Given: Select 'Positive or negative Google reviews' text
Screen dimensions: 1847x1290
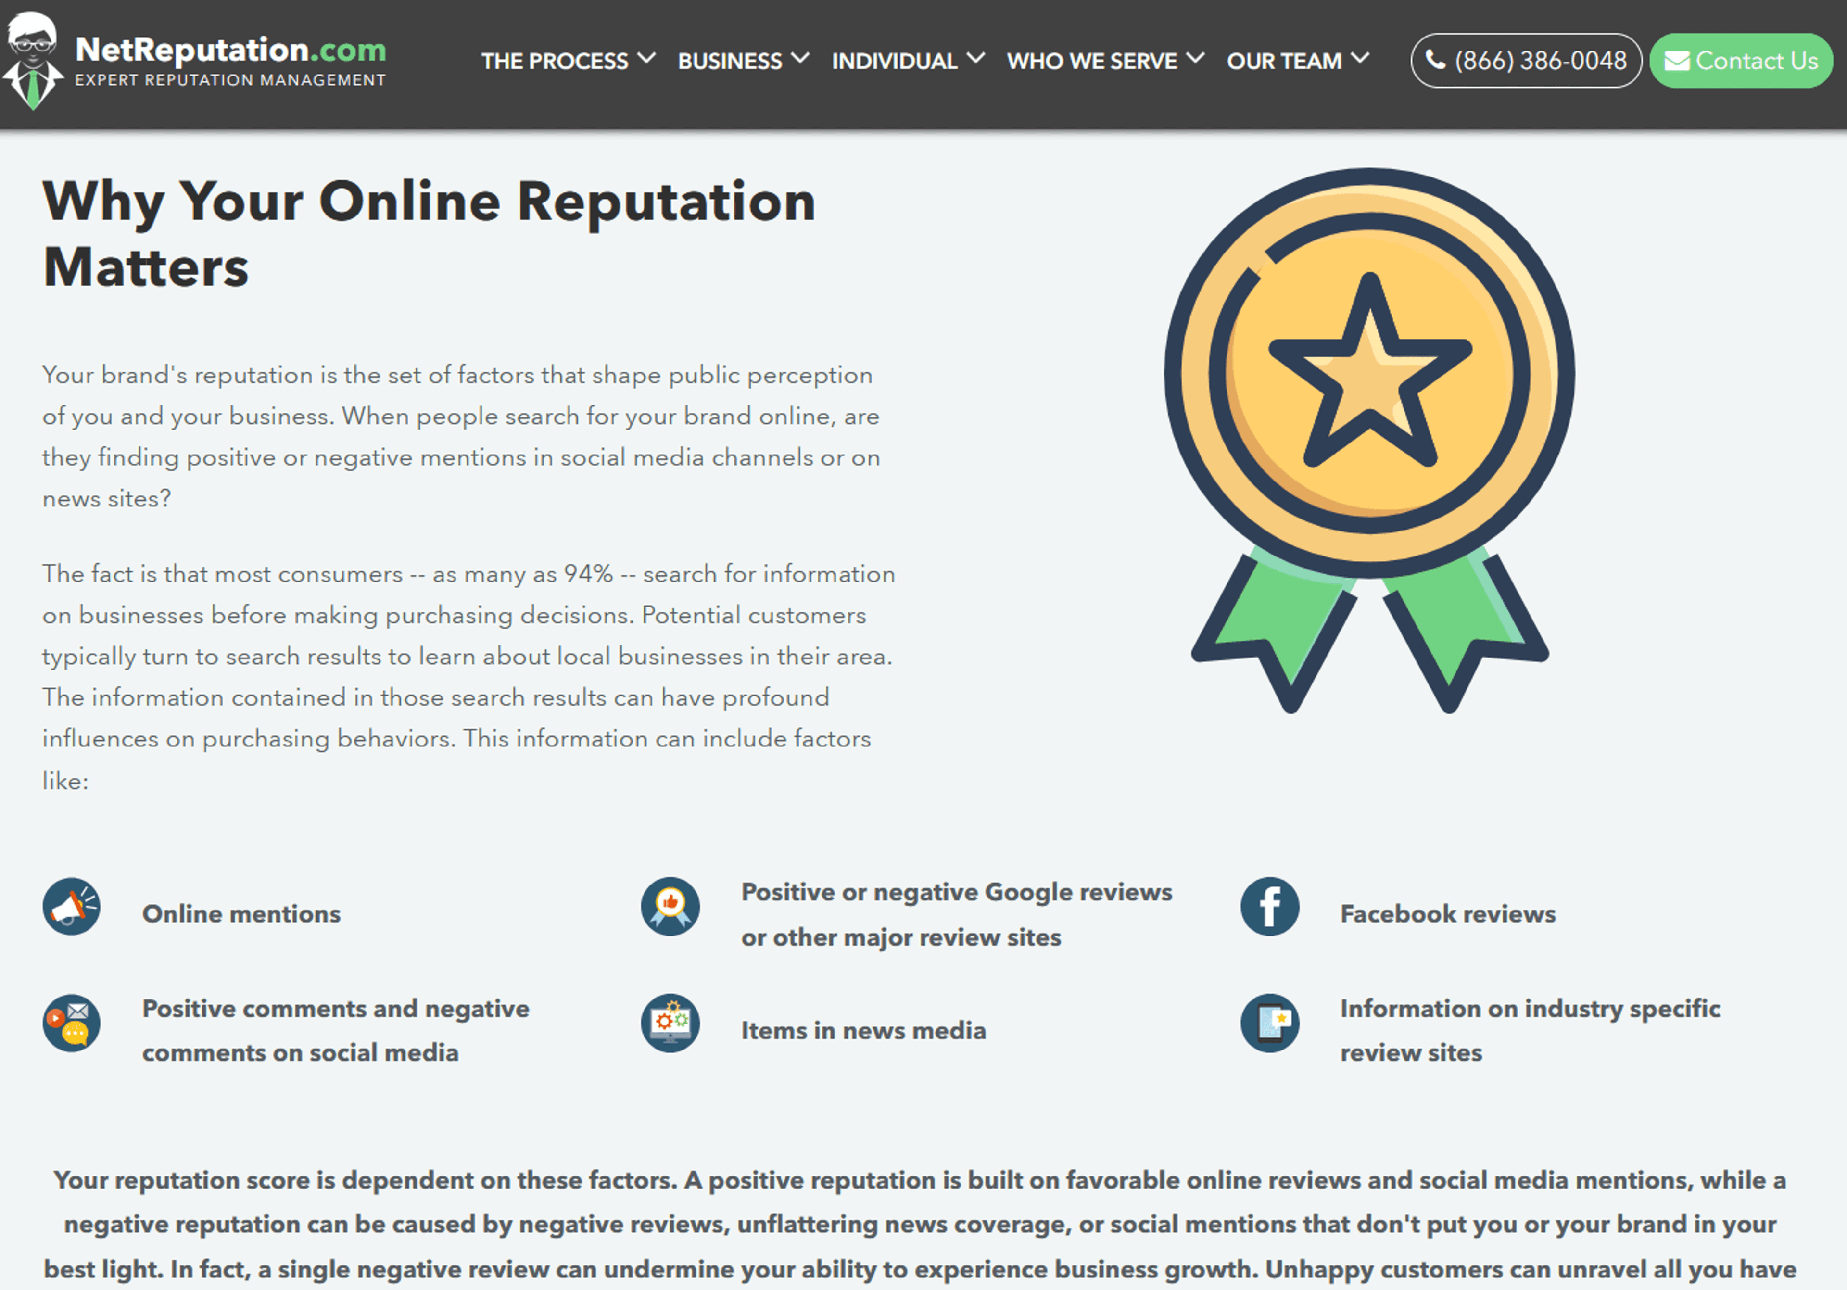Looking at the screenshot, I should click(x=957, y=892).
